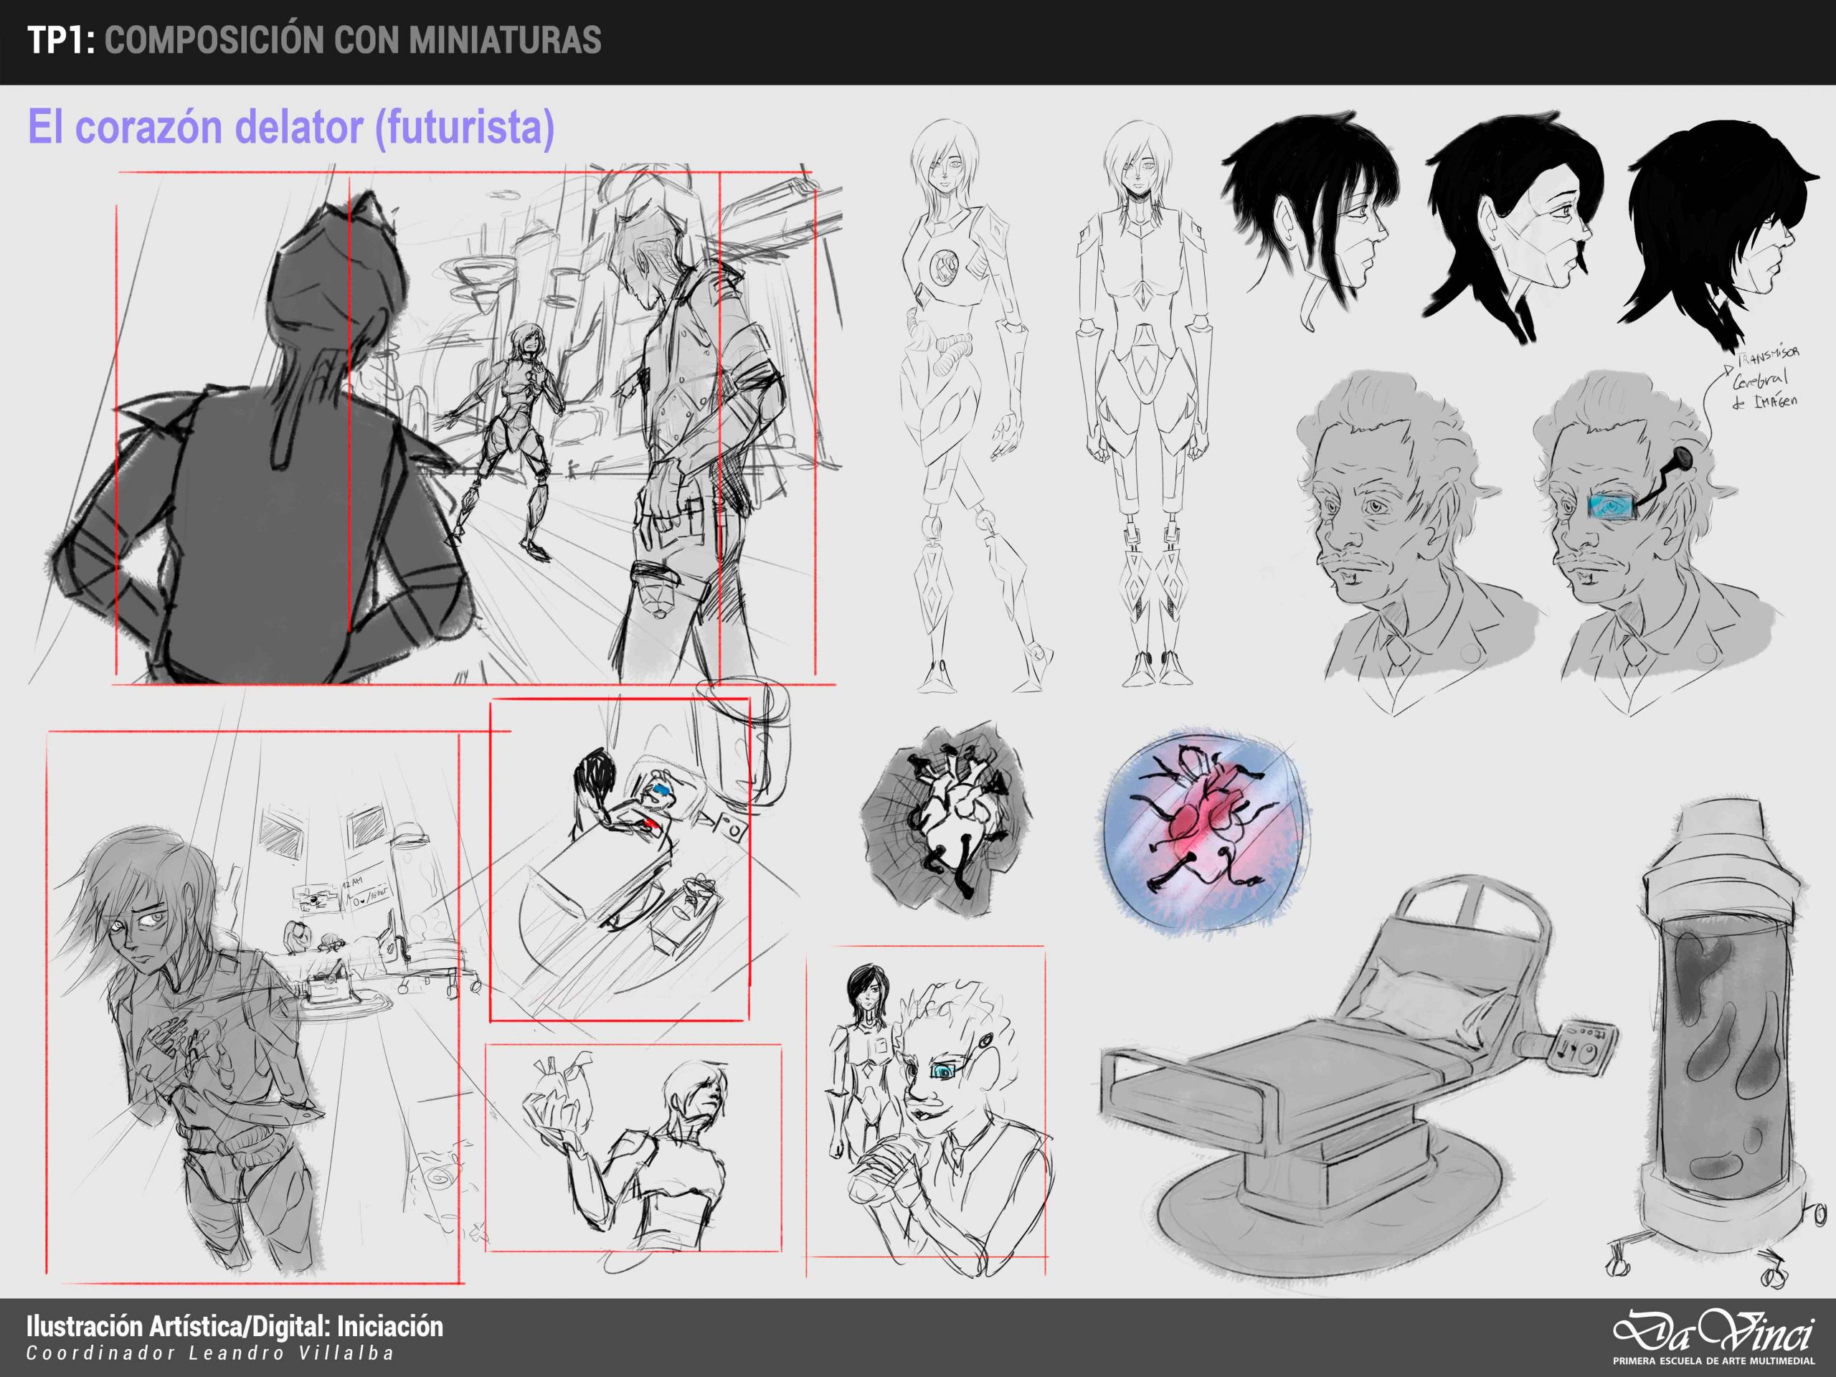This screenshot has width=1836, height=1377.
Task: Click the title 'El corazón delator (futurista)'
Action: [291, 127]
